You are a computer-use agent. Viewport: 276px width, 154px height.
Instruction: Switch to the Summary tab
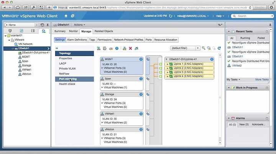tap(60, 31)
